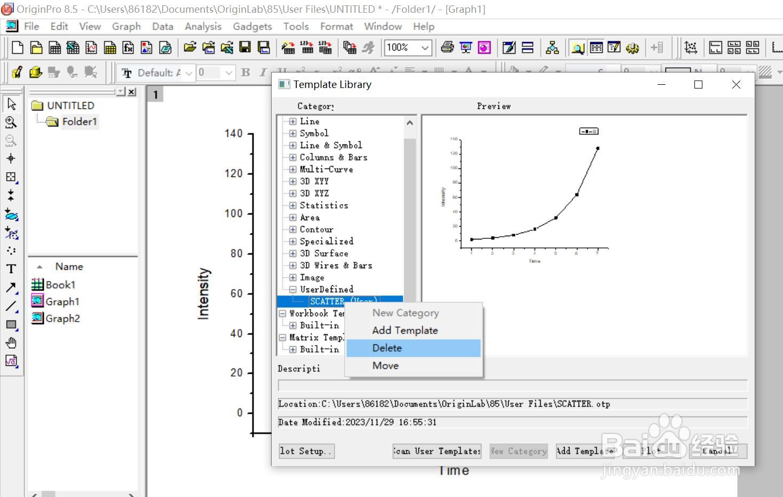Click the Import Multiple ASCII icon
Viewport: 783px width, 497px height.
pyautogui.click(x=325, y=48)
